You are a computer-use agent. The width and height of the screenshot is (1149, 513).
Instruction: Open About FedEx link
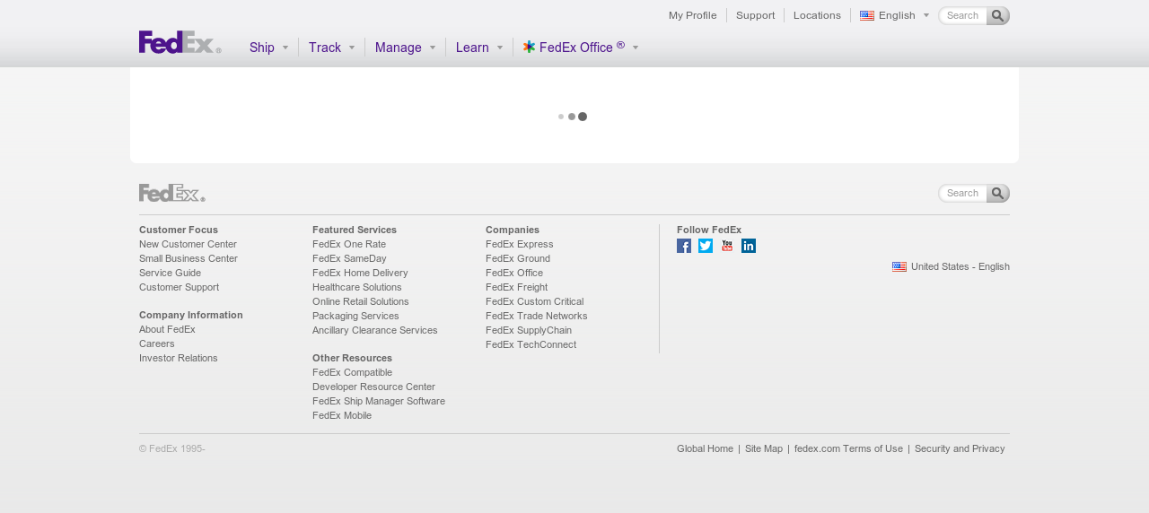(167, 329)
